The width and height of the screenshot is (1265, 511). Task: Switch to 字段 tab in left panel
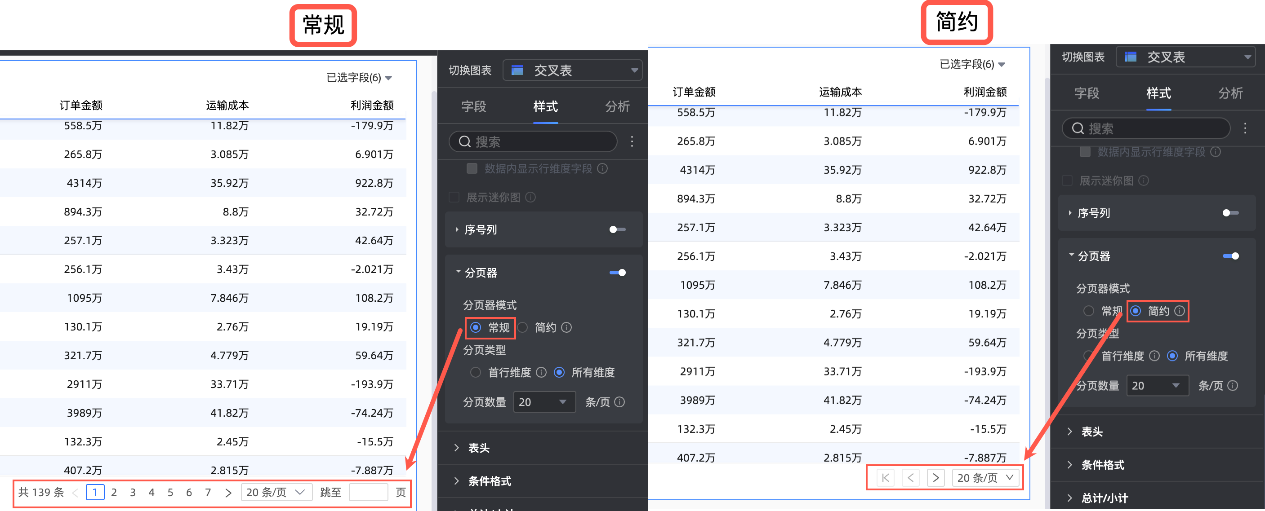tap(473, 106)
